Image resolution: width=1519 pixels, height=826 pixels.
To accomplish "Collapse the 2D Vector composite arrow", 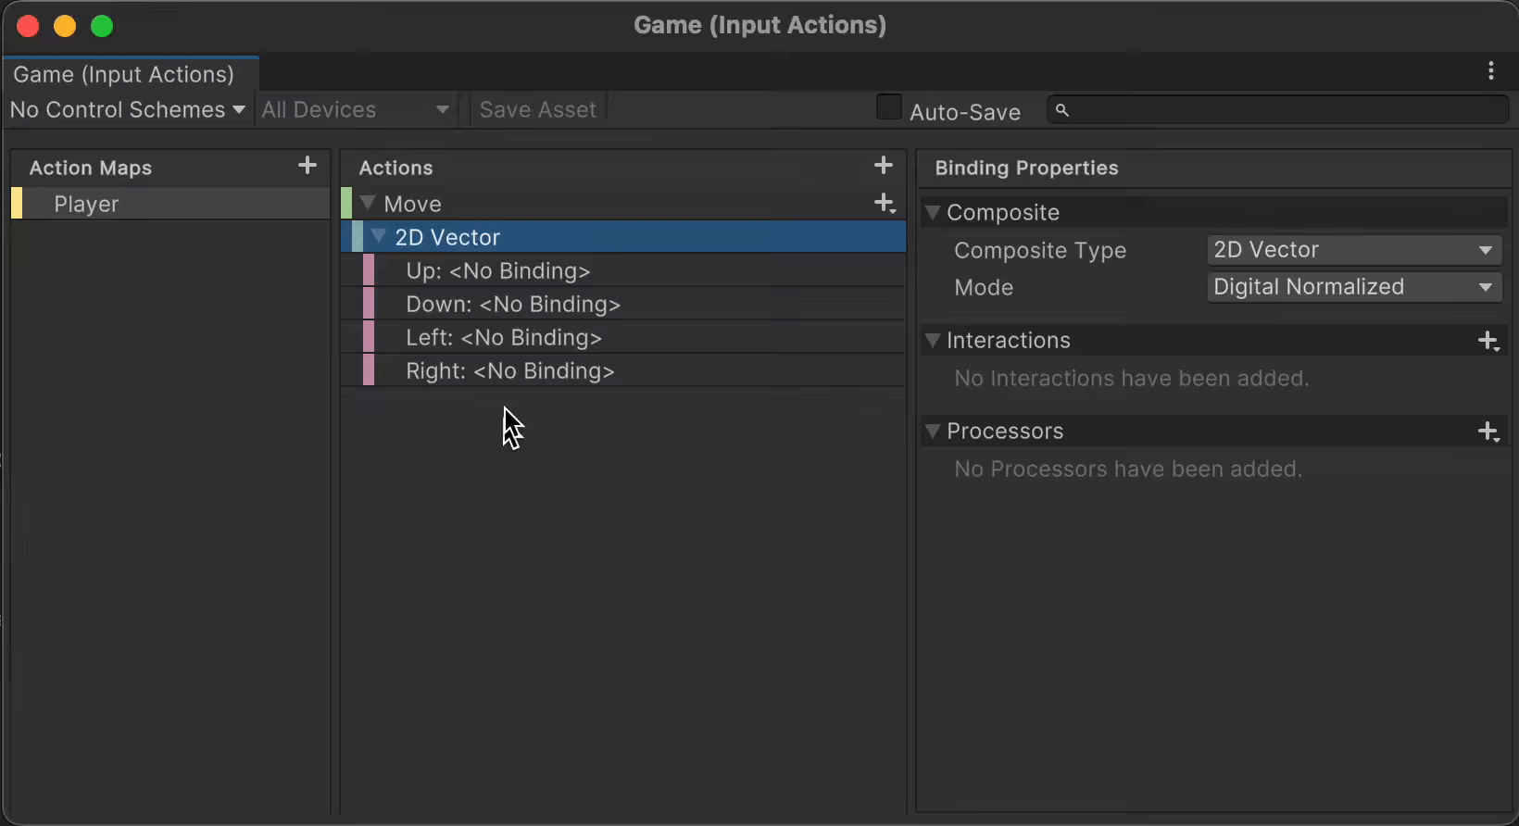I will [378, 236].
